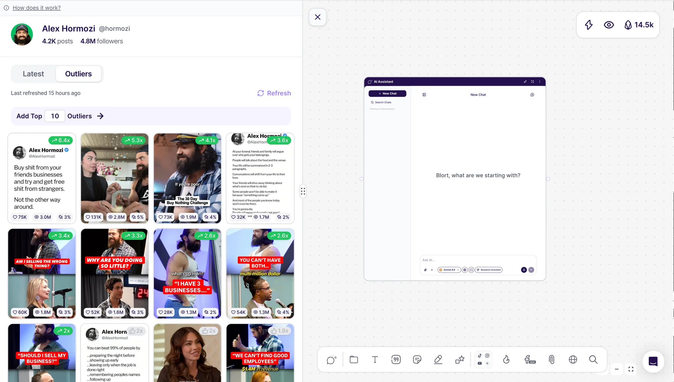Switch to the Outliers tab
674x382 pixels.
78,74
